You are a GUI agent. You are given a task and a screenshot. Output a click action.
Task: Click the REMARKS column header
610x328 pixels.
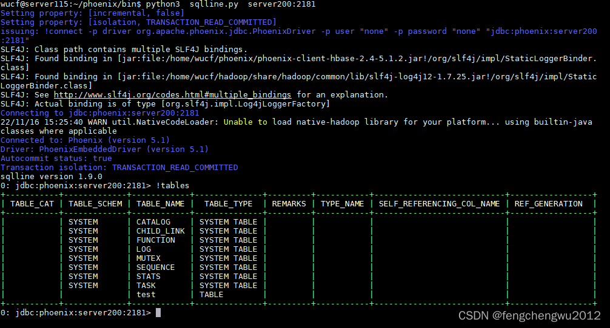(289, 204)
